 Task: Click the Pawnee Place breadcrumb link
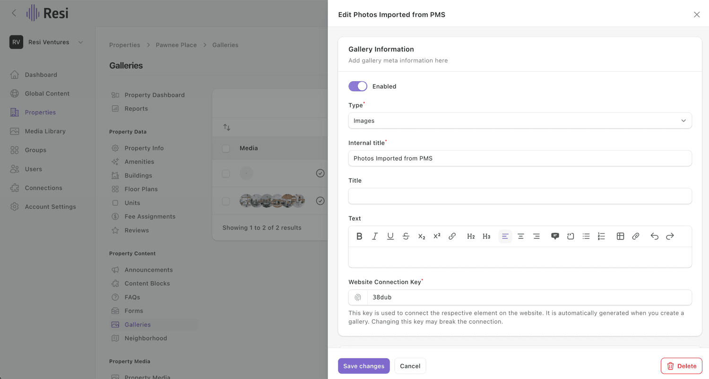pyautogui.click(x=176, y=45)
